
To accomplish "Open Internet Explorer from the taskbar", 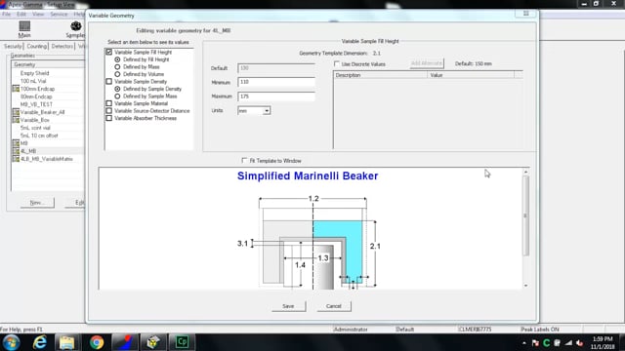I will point(39,342).
